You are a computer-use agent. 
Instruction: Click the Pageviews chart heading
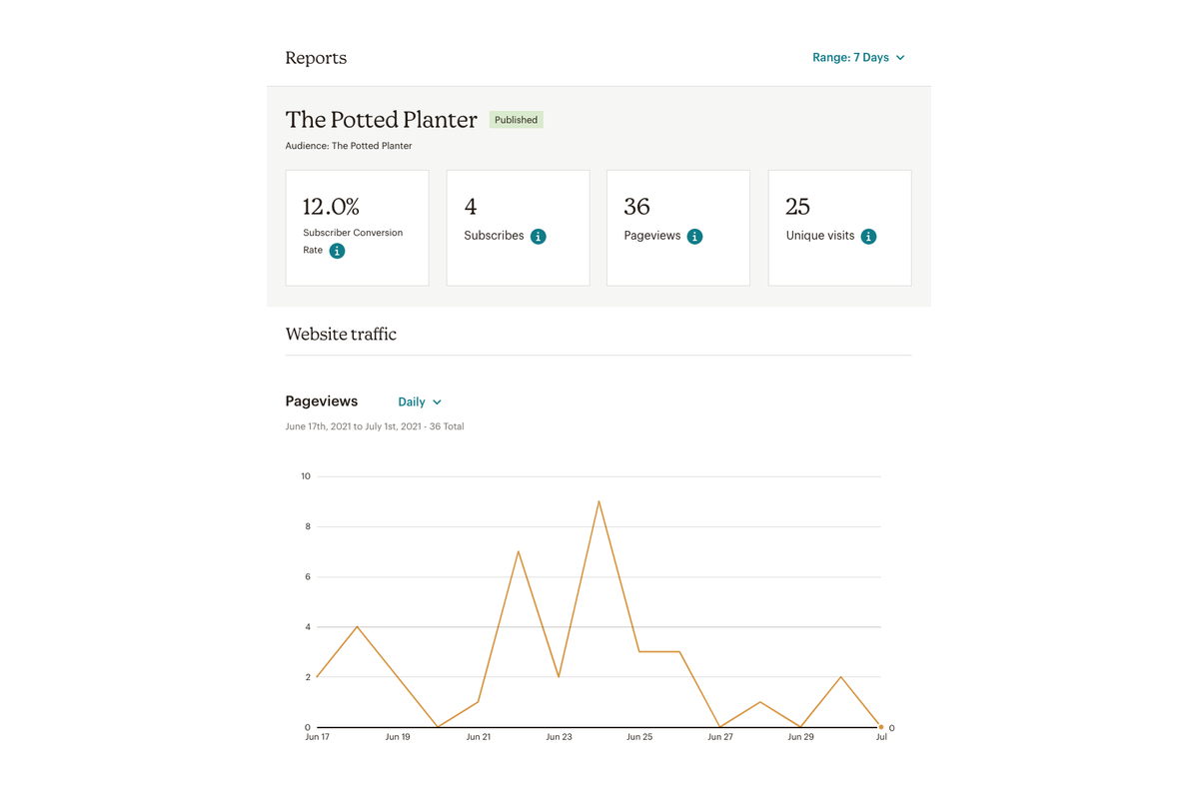(x=322, y=401)
